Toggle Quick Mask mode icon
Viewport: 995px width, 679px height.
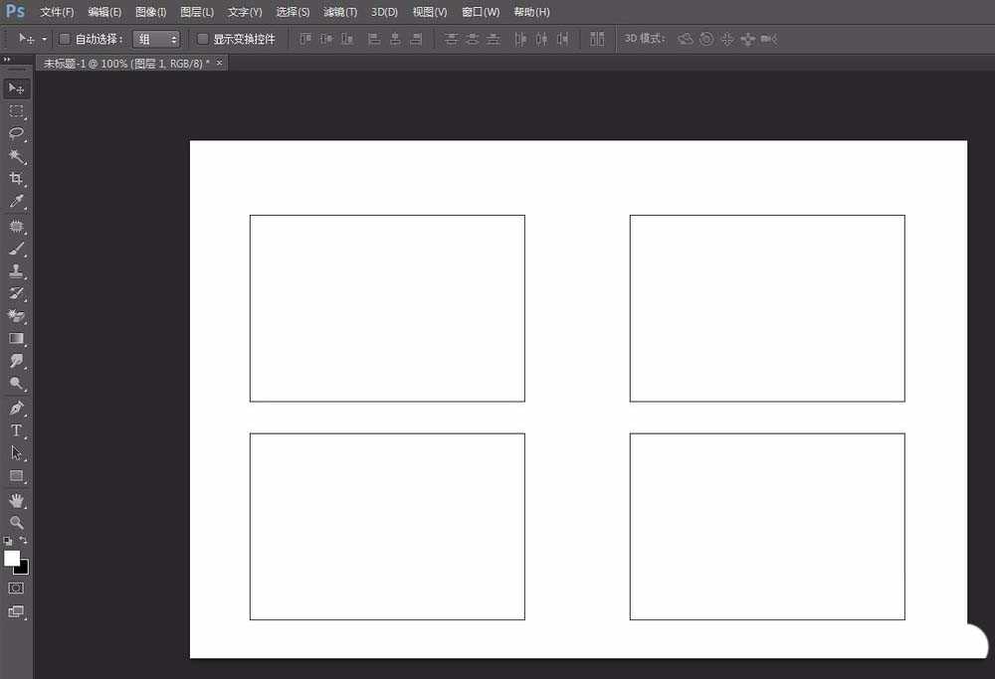pos(16,589)
